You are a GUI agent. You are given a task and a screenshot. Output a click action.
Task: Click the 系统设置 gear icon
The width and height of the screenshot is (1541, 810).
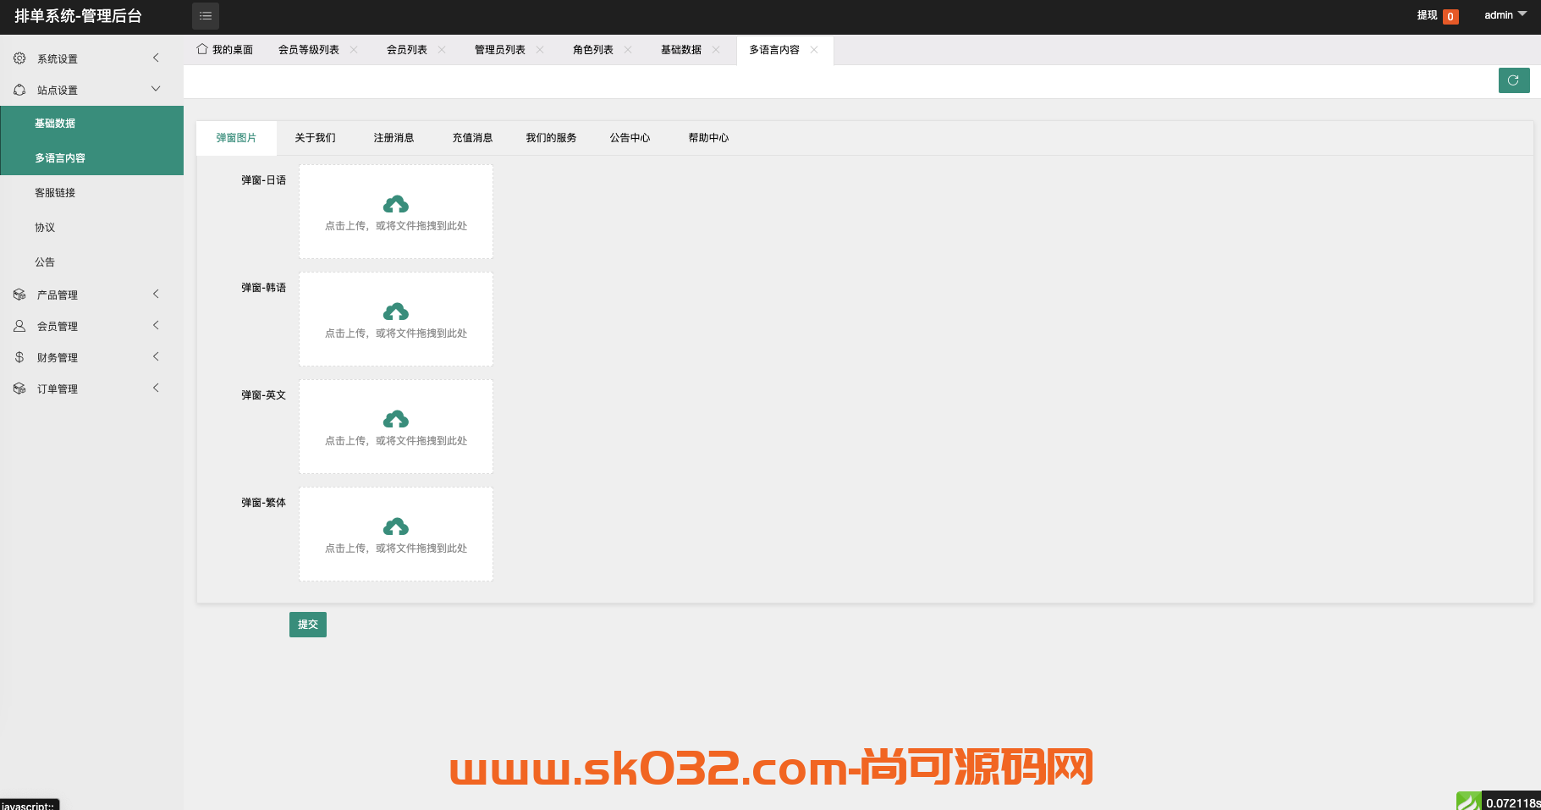[x=19, y=58]
